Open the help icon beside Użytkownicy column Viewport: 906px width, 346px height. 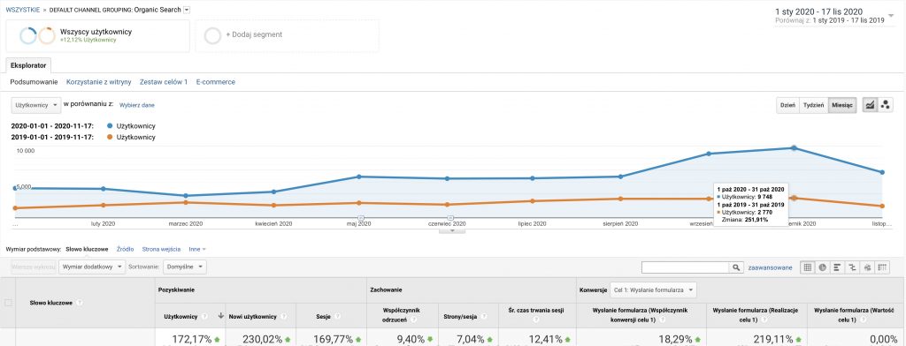[205, 316]
